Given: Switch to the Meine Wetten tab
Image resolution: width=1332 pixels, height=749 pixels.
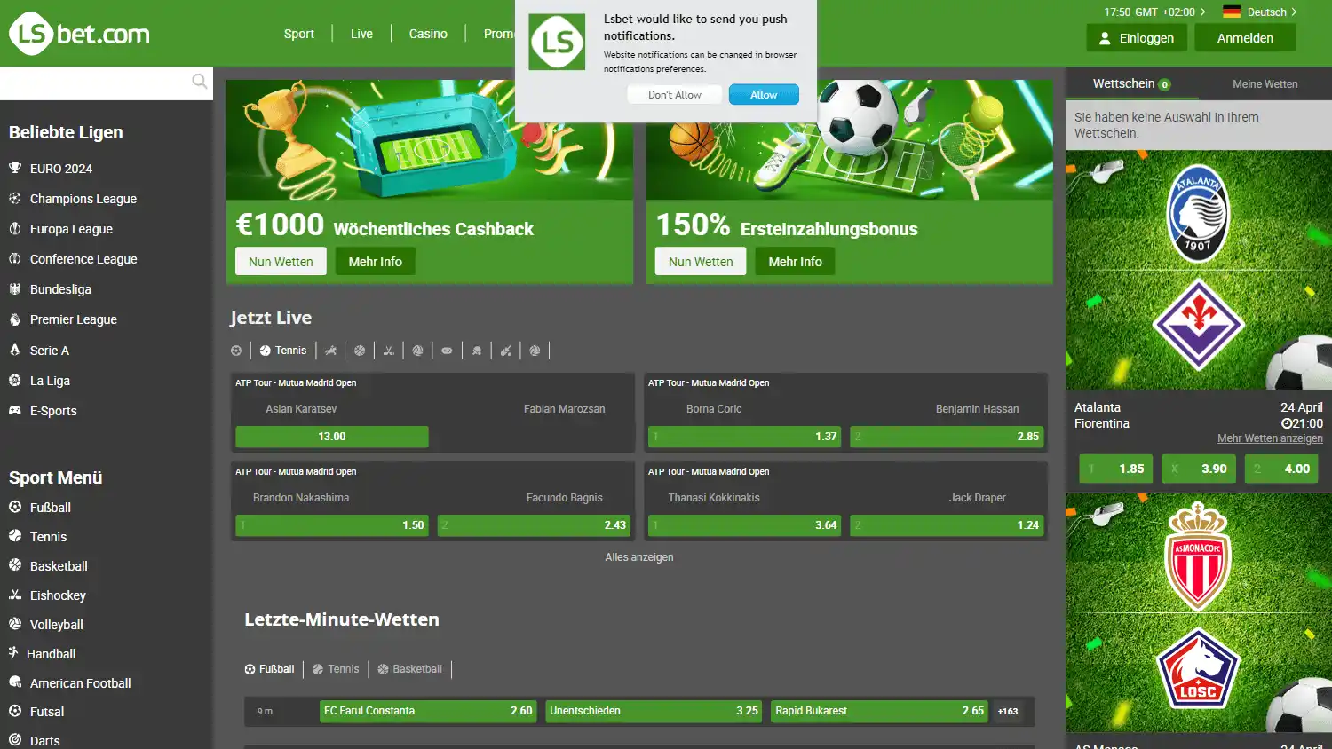Looking at the screenshot, I should 1265,83.
